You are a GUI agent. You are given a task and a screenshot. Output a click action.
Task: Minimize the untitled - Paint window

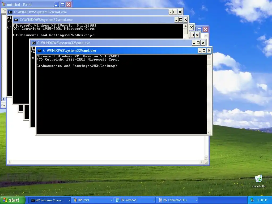56,4
